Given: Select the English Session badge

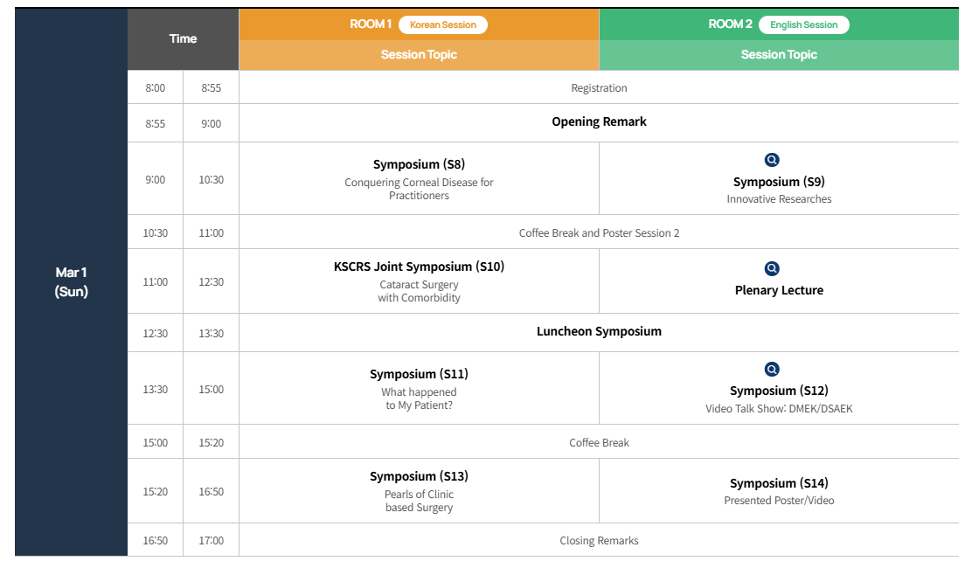Looking at the screenshot, I should coord(803,24).
